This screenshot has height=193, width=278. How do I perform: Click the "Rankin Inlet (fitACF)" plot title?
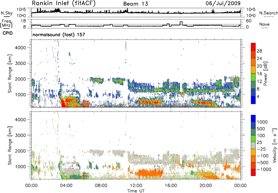pos(64,3)
